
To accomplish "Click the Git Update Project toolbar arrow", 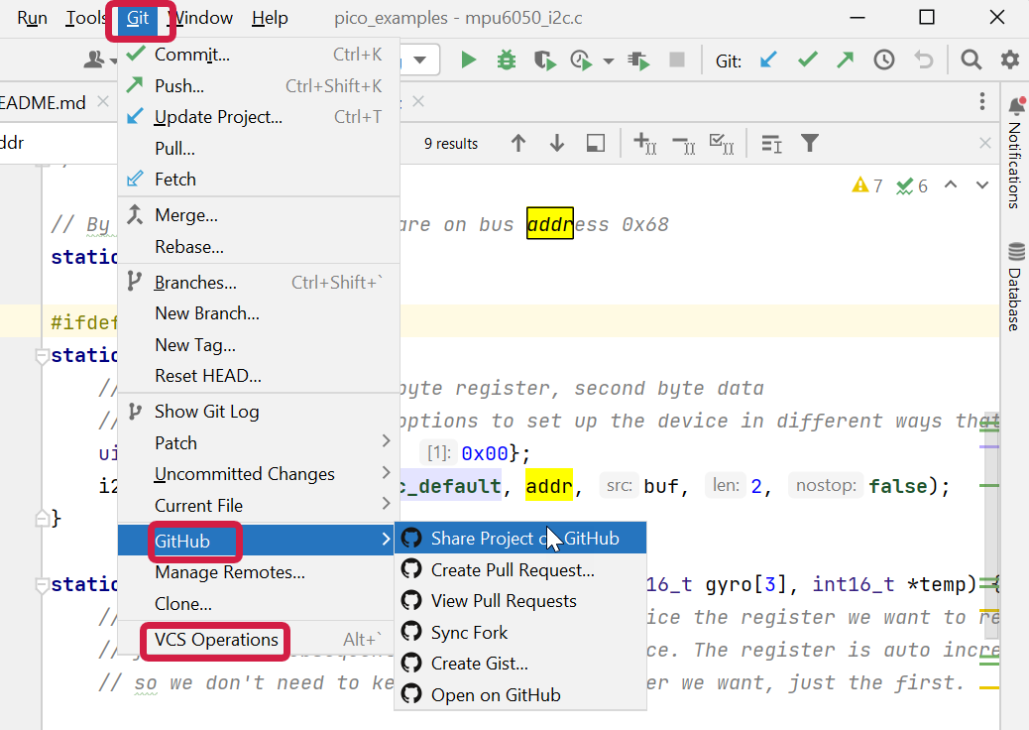I will 768,61.
